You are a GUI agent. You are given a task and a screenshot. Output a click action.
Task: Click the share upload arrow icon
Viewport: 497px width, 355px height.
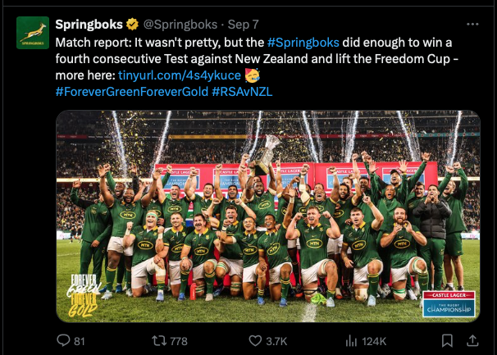(472, 340)
